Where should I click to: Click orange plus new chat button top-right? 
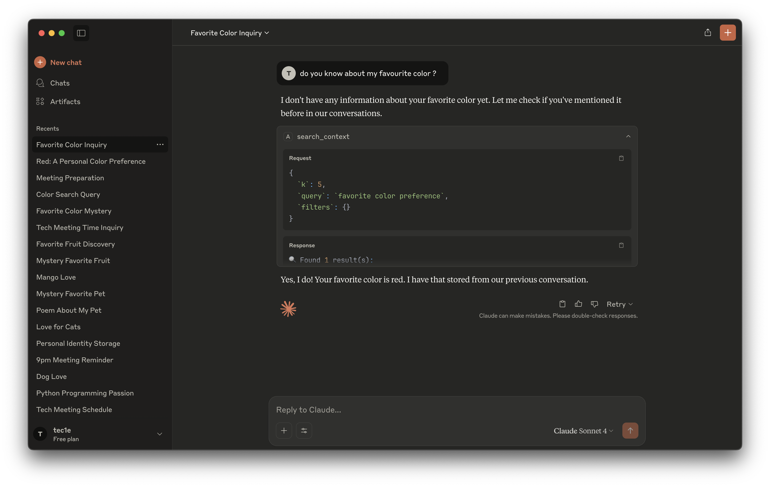coord(727,33)
